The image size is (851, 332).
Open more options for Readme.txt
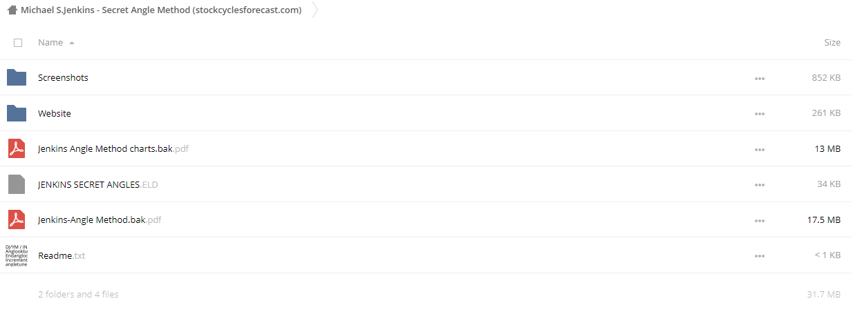[760, 256]
